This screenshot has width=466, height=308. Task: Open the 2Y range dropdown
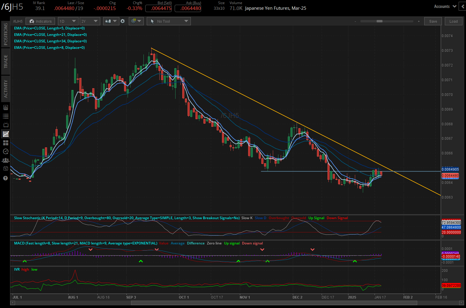[x=90, y=21]
